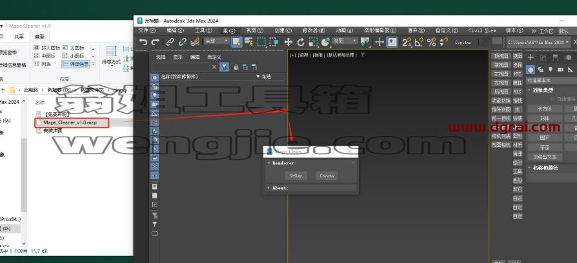This screenshot has height=263, width=577.
Task: Toggle scene explorer filter funnel button
Action: coord(225,67)
